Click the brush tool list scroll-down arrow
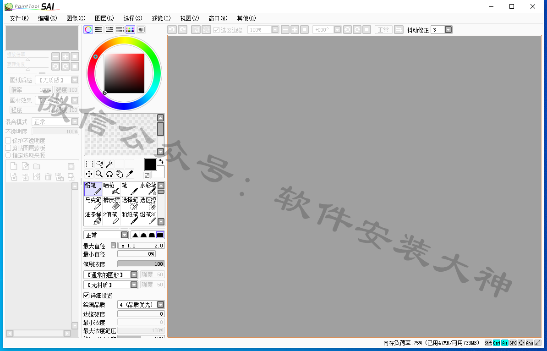Image resolution: width=547 pixels, height=351 pixels. click(161, 222)
